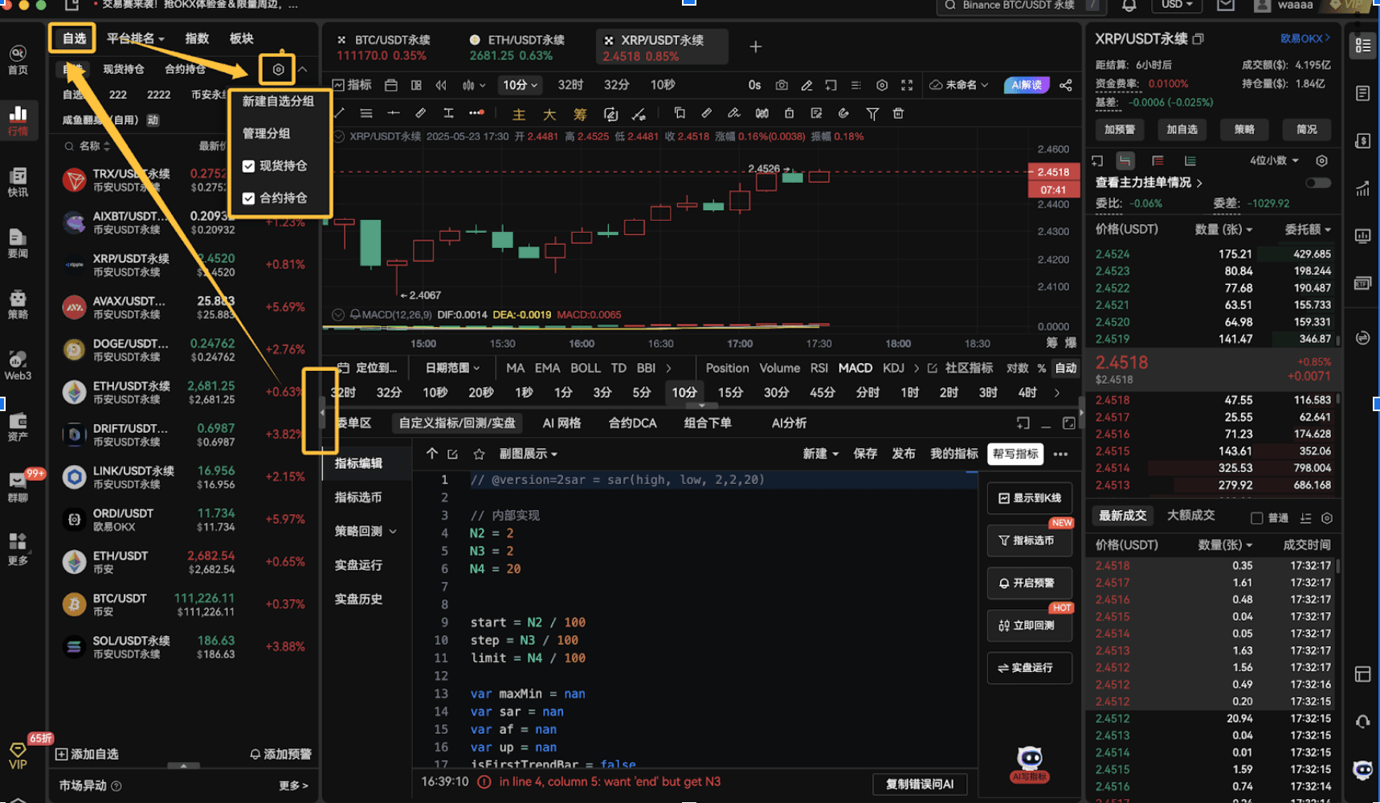Open the AI 网格 tab
This screenshot has height=803, width=1380.
(561, 423)
